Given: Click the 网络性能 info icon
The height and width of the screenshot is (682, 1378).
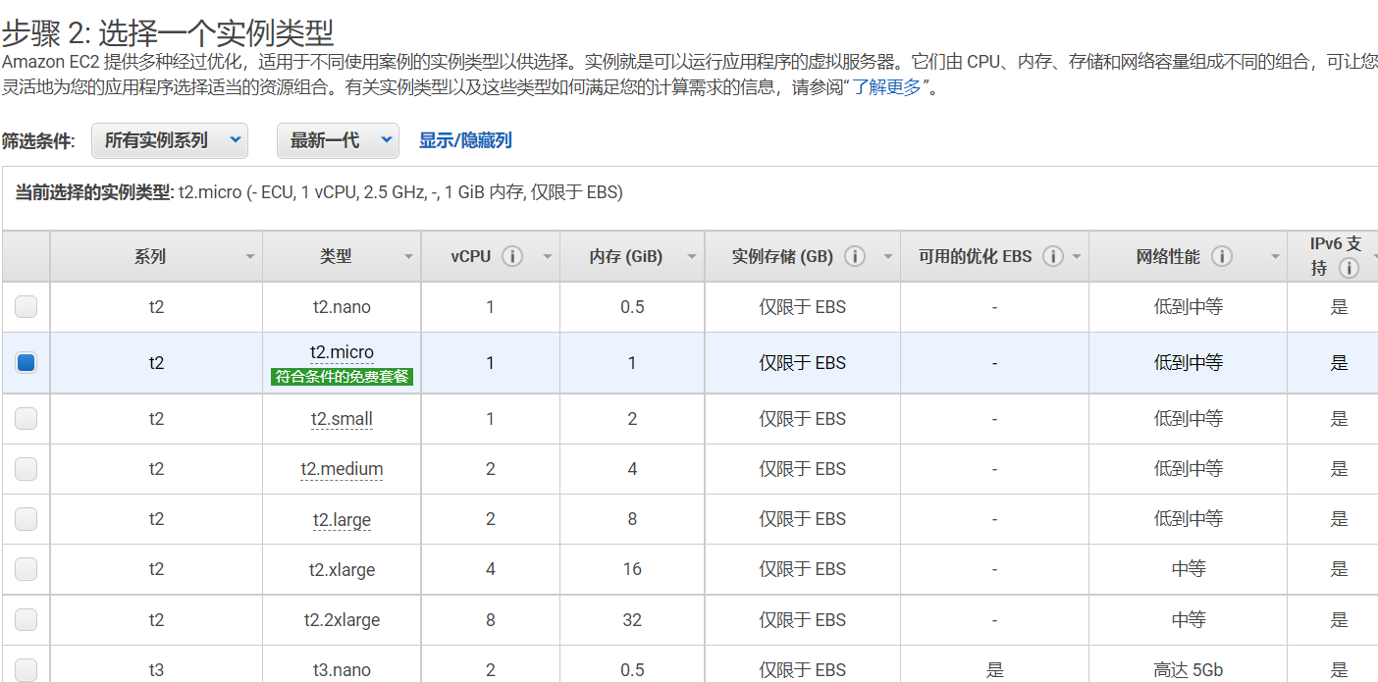Looking at the screenshot, I should point(1222,256).
